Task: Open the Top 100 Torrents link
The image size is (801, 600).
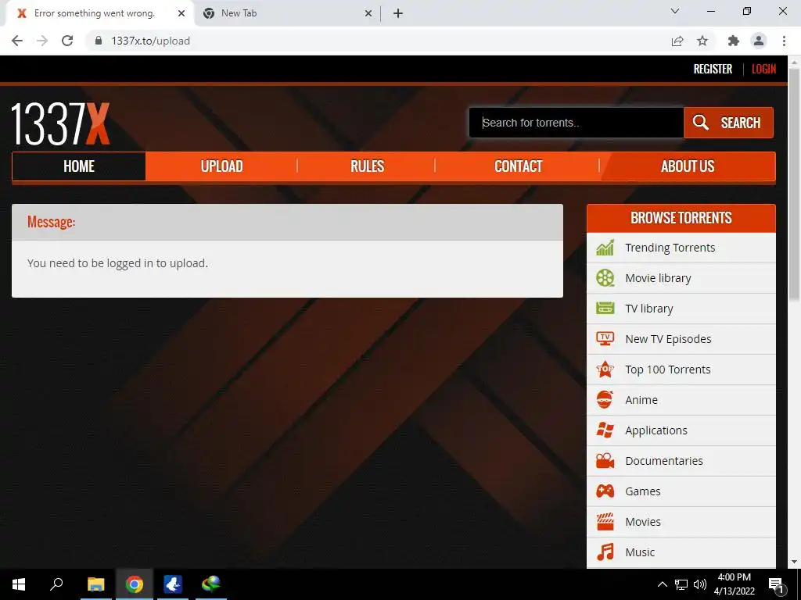Action: click(x=668, y=370)
